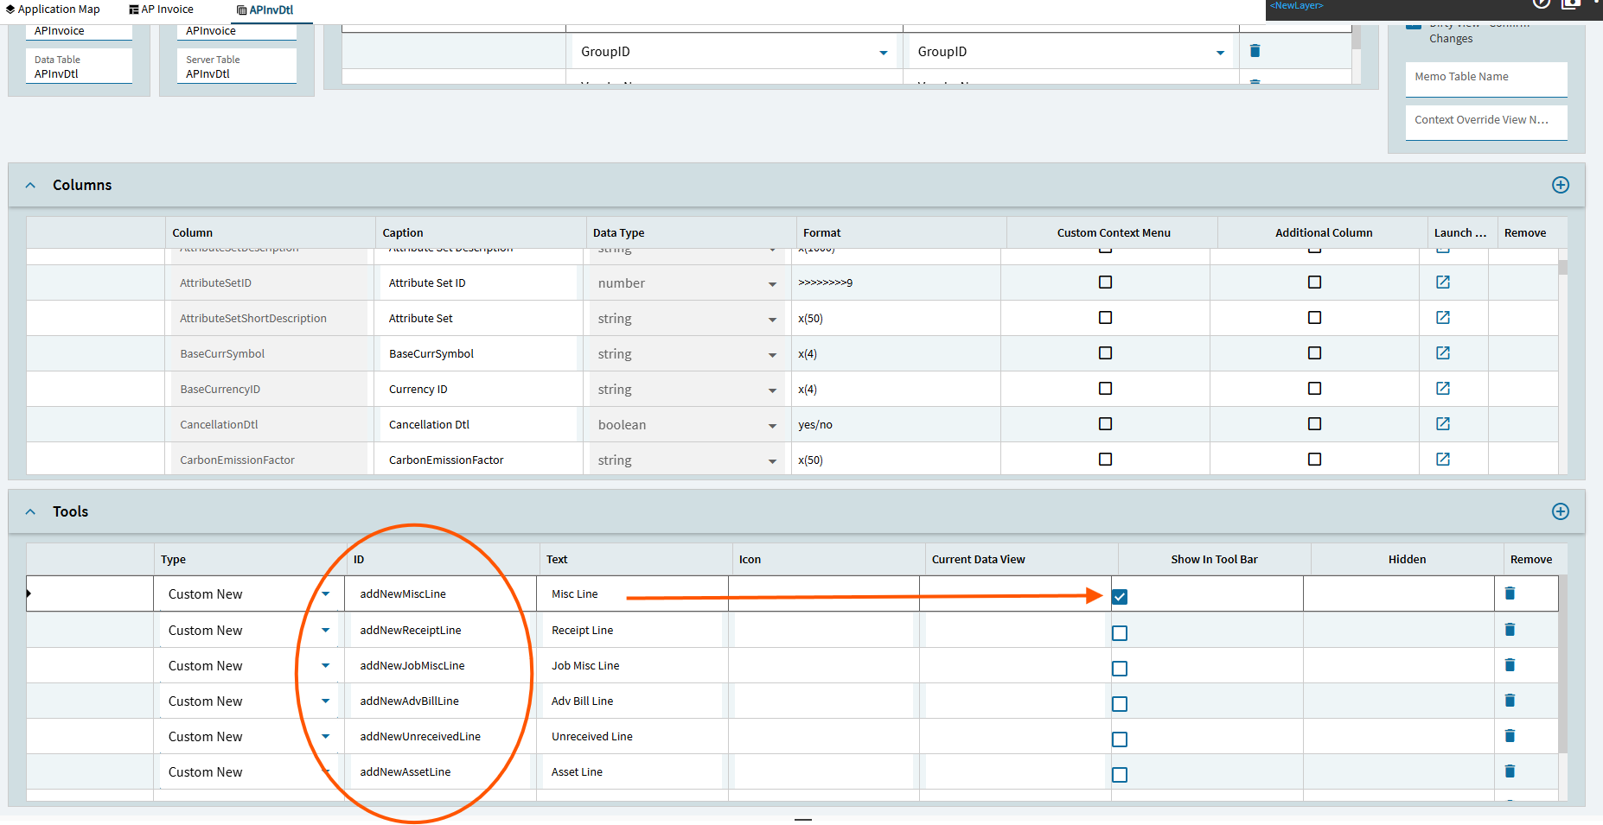The image size is (1603, 825).
Task: Open launch icon for CancellationDtl column
Action: [1442, 424]
